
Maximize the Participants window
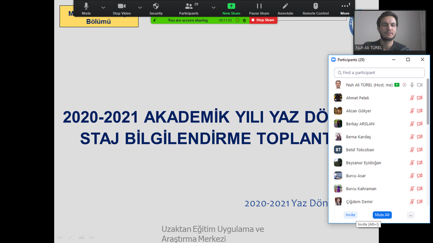[408, 60]
